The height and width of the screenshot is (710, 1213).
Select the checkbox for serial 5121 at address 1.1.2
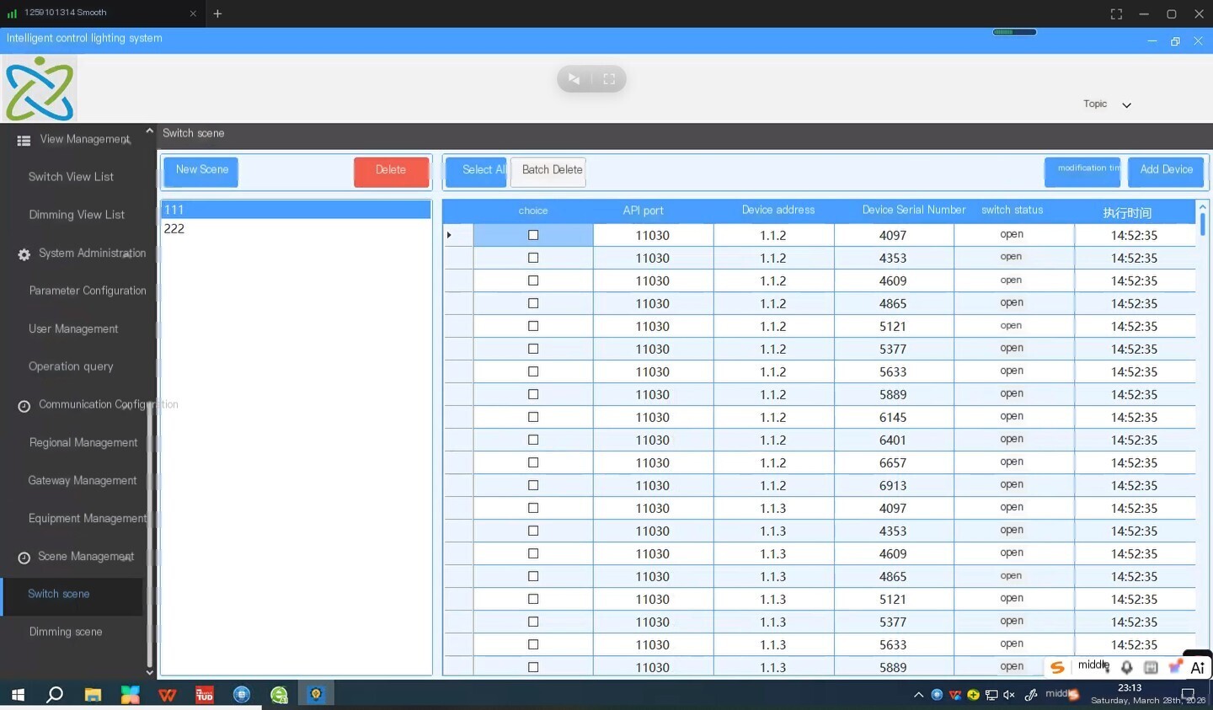pos(533,326)
